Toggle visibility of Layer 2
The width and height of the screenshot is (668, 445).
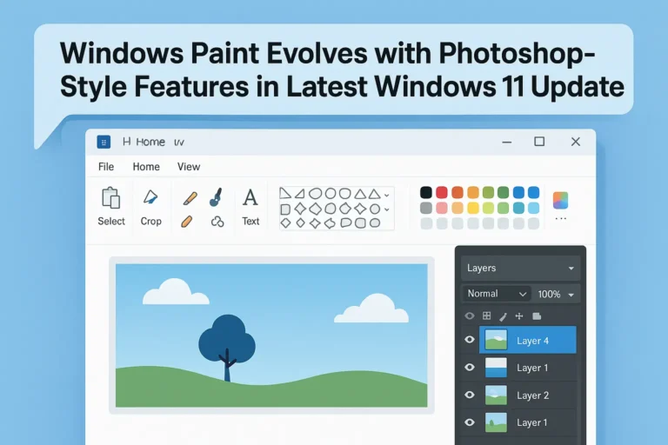pos(470,395)
